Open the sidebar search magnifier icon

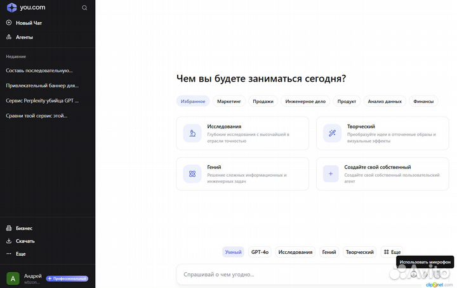pos(84,8)
